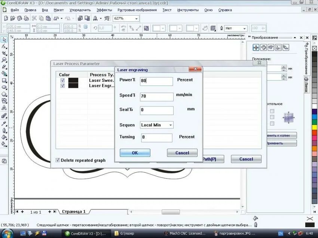
Task: Click the Paste clipboard icon
Action: click(x=48, y=18)
